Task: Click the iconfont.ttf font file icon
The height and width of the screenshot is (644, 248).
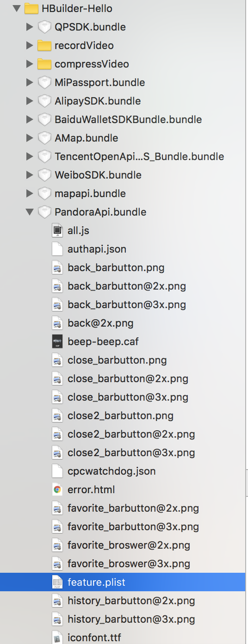Action: coord(57,638)
